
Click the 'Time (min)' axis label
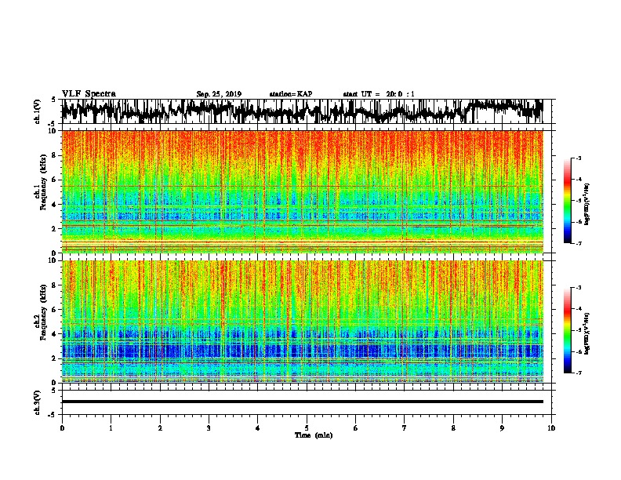tap(314, 435)
